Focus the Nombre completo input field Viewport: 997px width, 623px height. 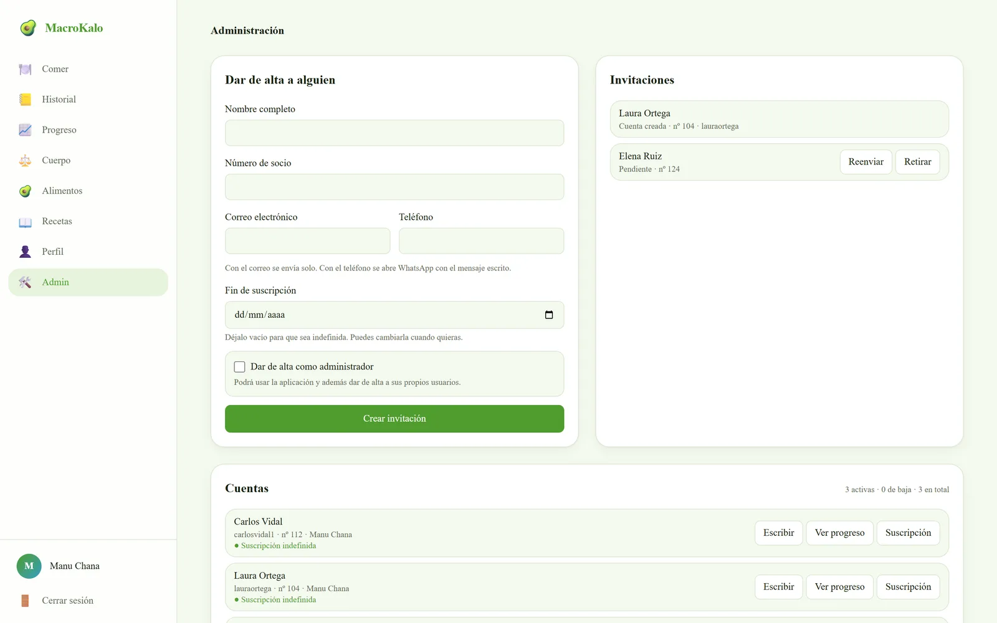394,133
